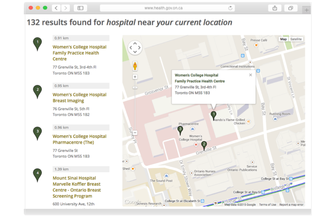The image size is (331, 219).
Task: Reload the page with the refresh icon
Action: pyautogui.click(x=230, y=8)
